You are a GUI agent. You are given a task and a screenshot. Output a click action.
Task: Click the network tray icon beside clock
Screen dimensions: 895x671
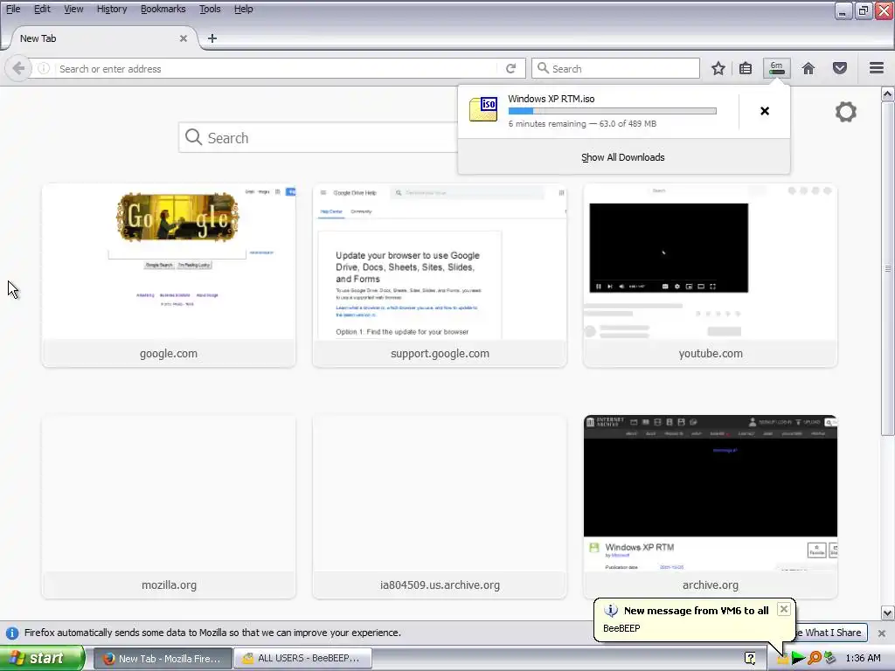(x=830, y=659)
